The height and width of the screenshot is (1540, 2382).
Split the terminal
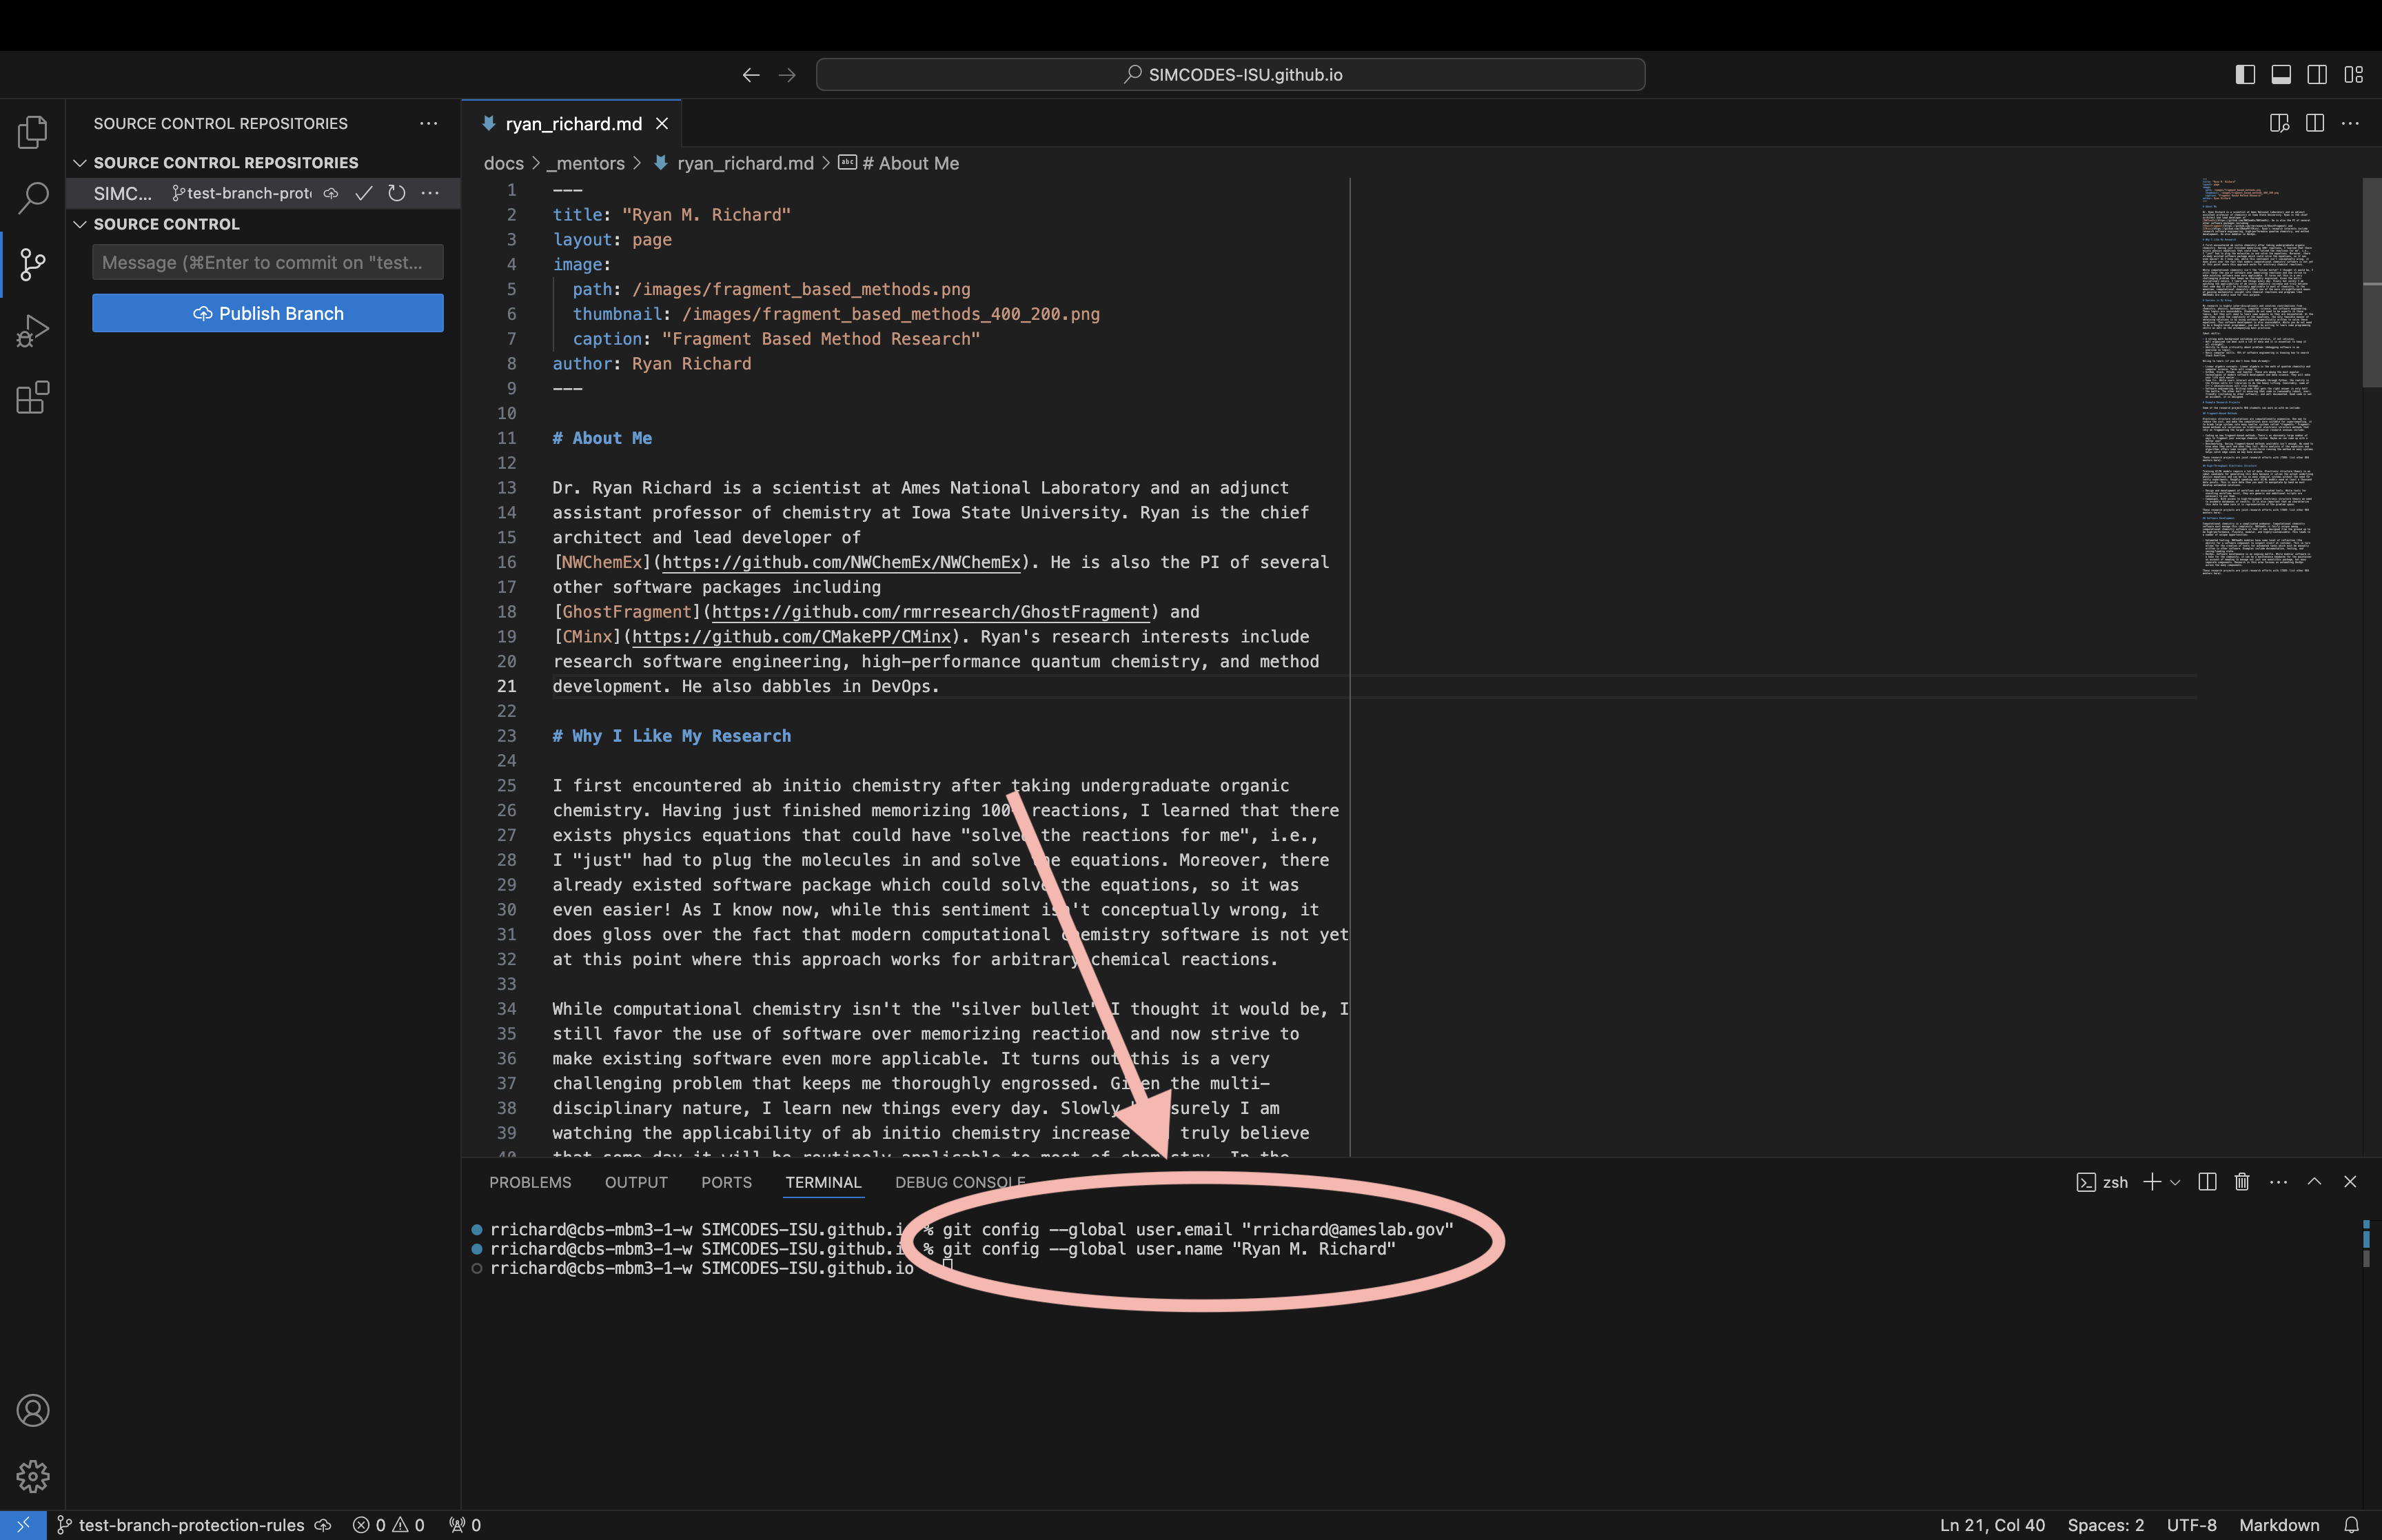pyautogui.click(x=2207, y=1182)
